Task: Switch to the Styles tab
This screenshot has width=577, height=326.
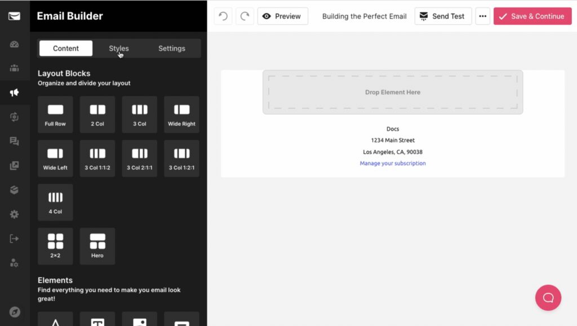Action: tap(119, 48)
